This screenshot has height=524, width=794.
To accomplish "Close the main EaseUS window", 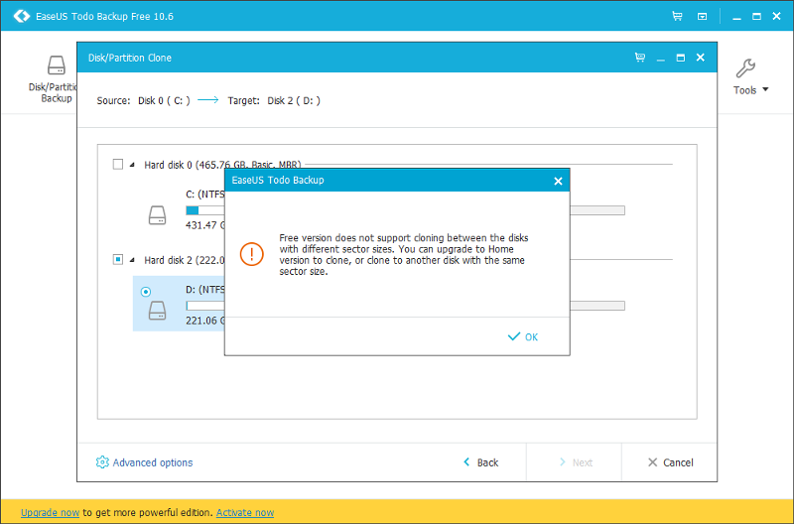I will click(776, 16).
